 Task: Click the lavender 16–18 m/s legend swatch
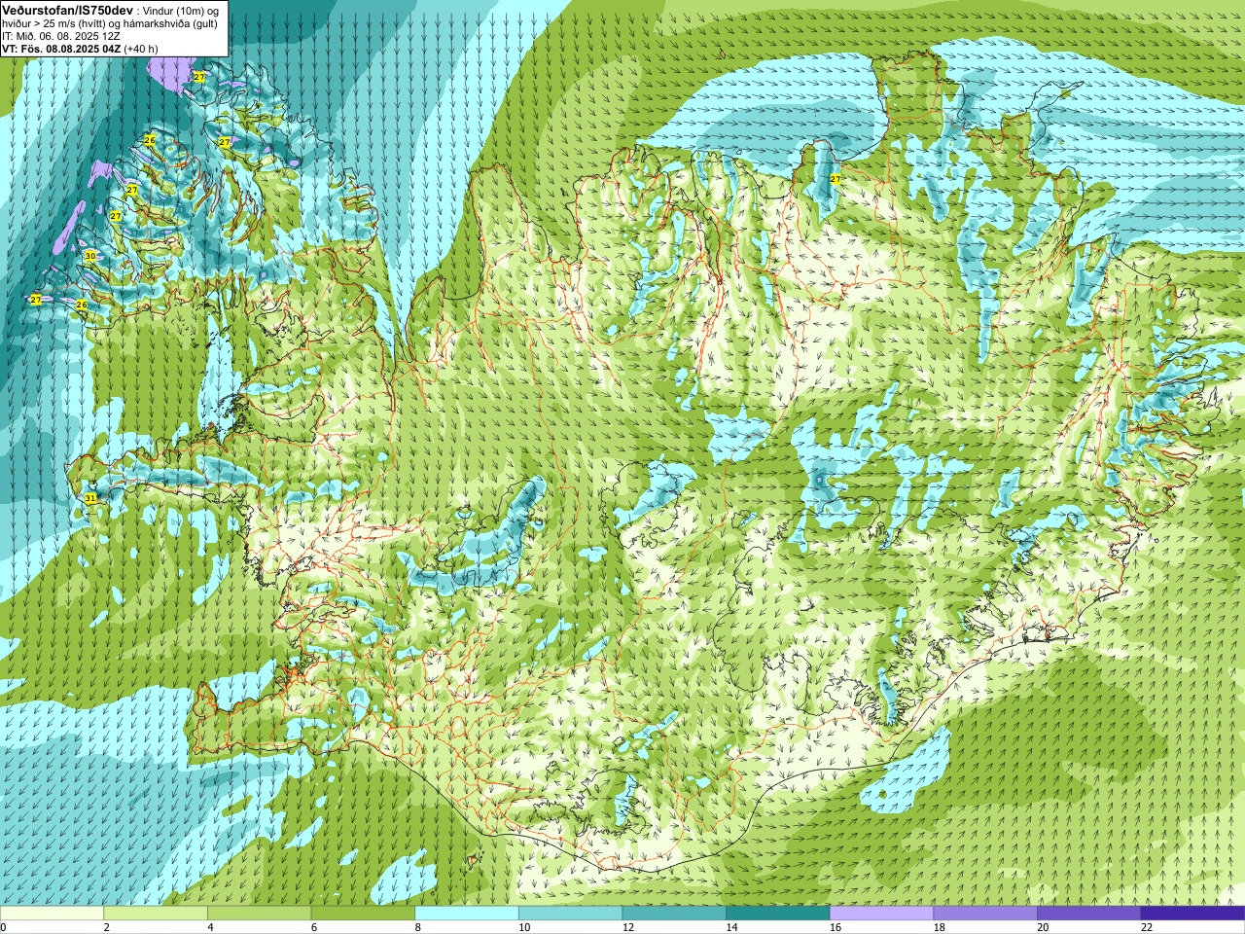882,914
